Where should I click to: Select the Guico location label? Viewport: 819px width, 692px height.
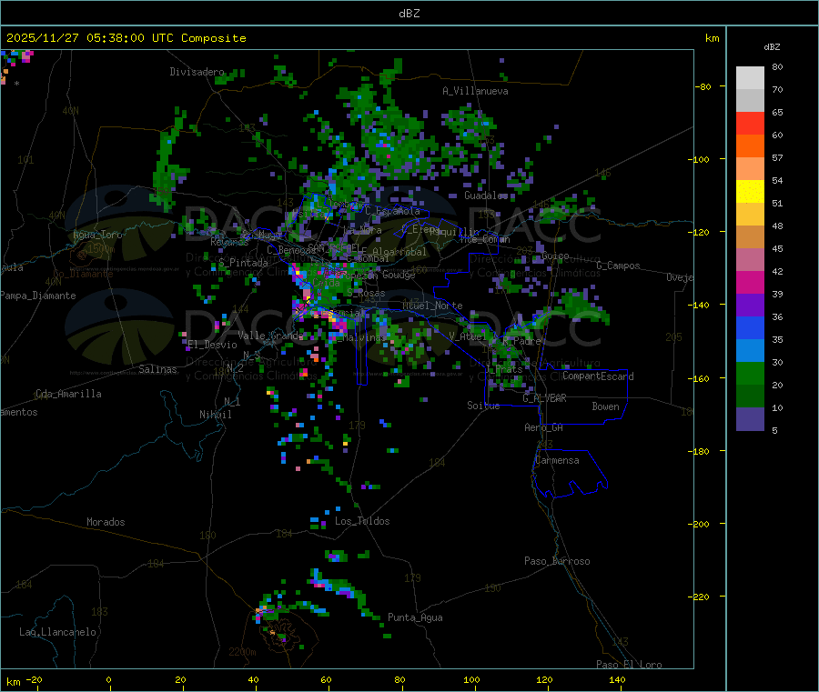tap(555, 256)
